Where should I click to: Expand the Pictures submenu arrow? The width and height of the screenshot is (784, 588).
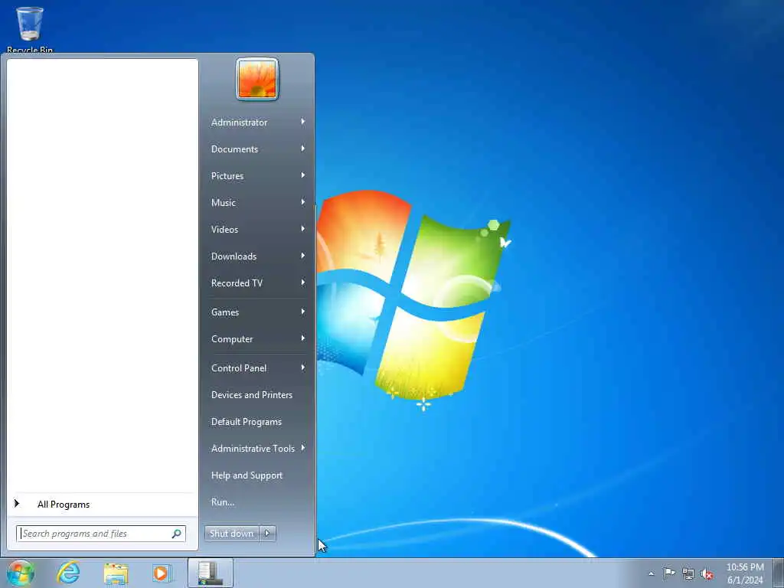pos(303,175)
